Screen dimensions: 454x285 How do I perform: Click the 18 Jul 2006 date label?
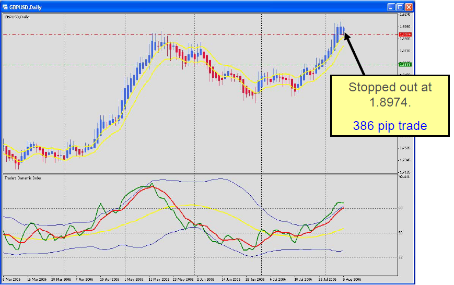click(x=303, y=279)
